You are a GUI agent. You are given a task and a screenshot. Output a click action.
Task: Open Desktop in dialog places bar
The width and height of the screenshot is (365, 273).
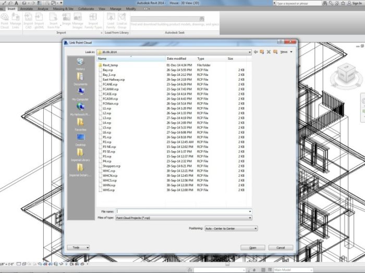click(x=80, y=140)
